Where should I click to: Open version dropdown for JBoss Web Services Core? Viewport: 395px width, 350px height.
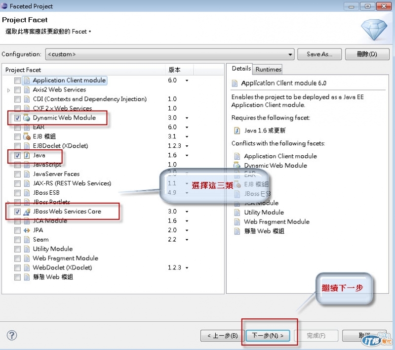187,212
